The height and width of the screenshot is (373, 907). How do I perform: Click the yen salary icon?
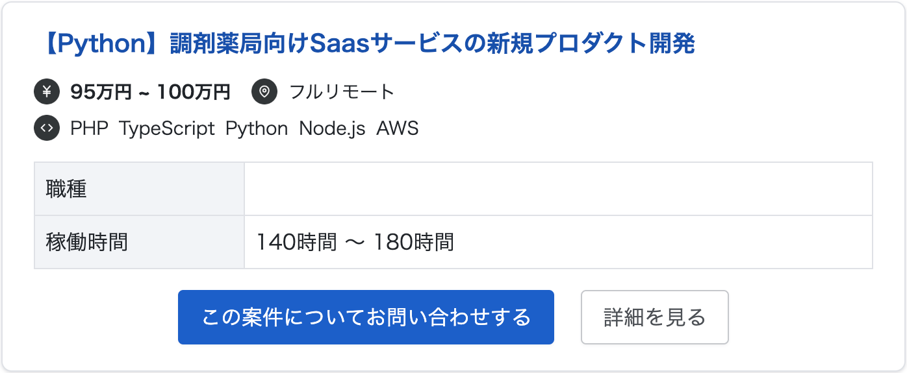(47, 92)
